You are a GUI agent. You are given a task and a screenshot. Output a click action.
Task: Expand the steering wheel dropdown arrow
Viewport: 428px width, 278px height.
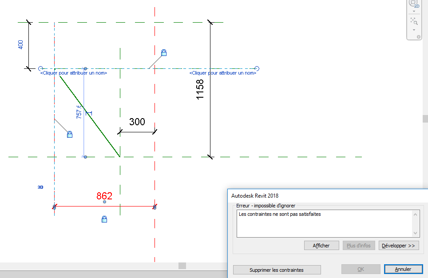coord(414,11)
